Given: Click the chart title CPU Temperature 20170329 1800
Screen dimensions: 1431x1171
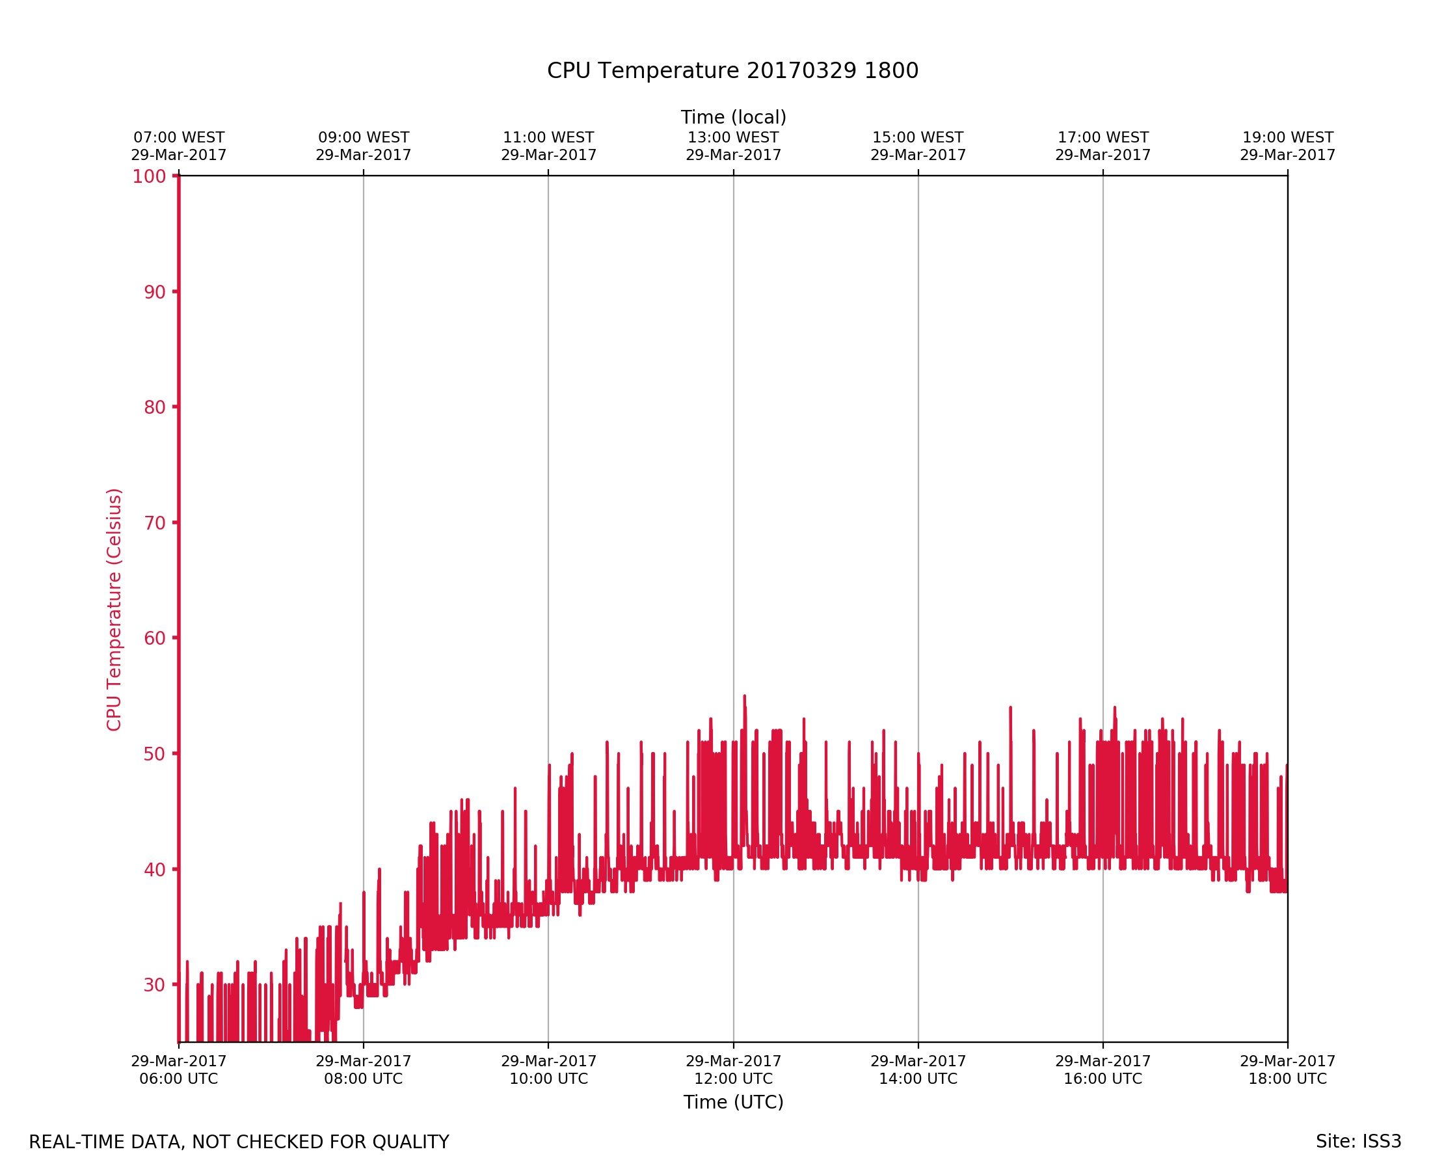Looking at the screenshot, I should coord(732,71).
